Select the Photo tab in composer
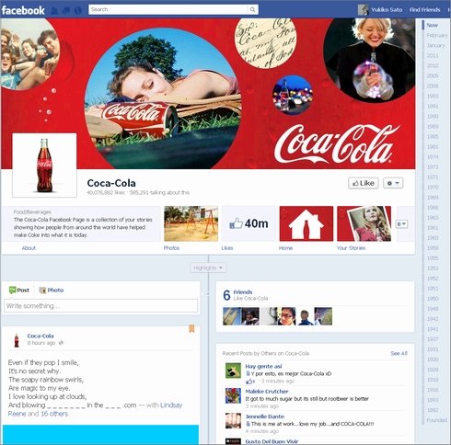 pyautogui.click(x=52, y=290)
